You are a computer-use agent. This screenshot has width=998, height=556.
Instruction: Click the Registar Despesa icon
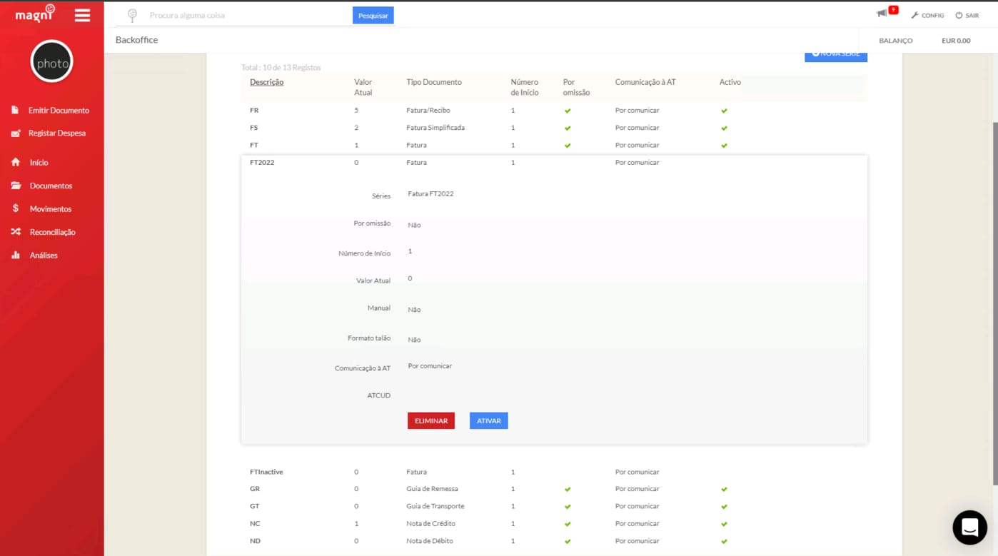point(16,133)
